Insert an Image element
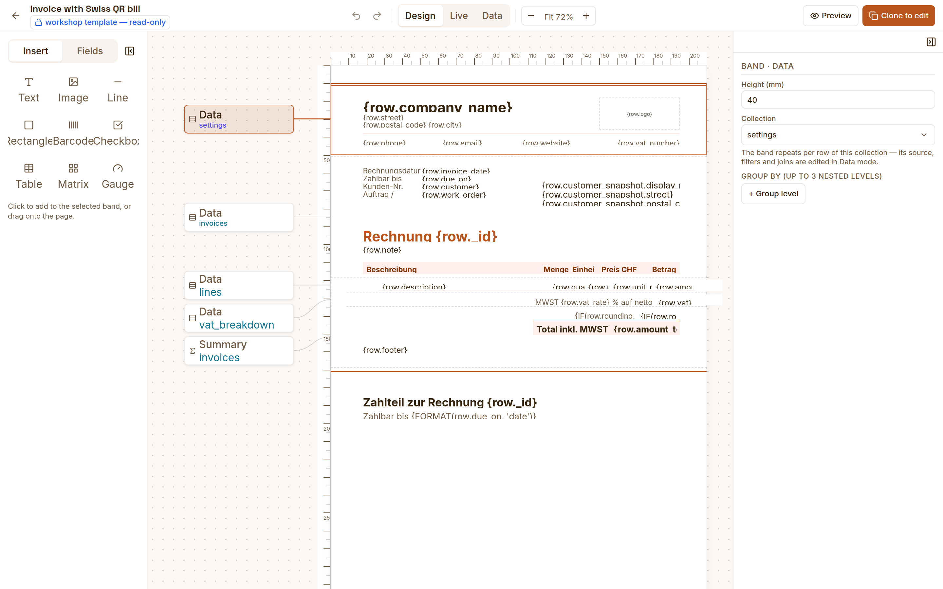This screenshot has width=943, height=589. coord(73,90)
